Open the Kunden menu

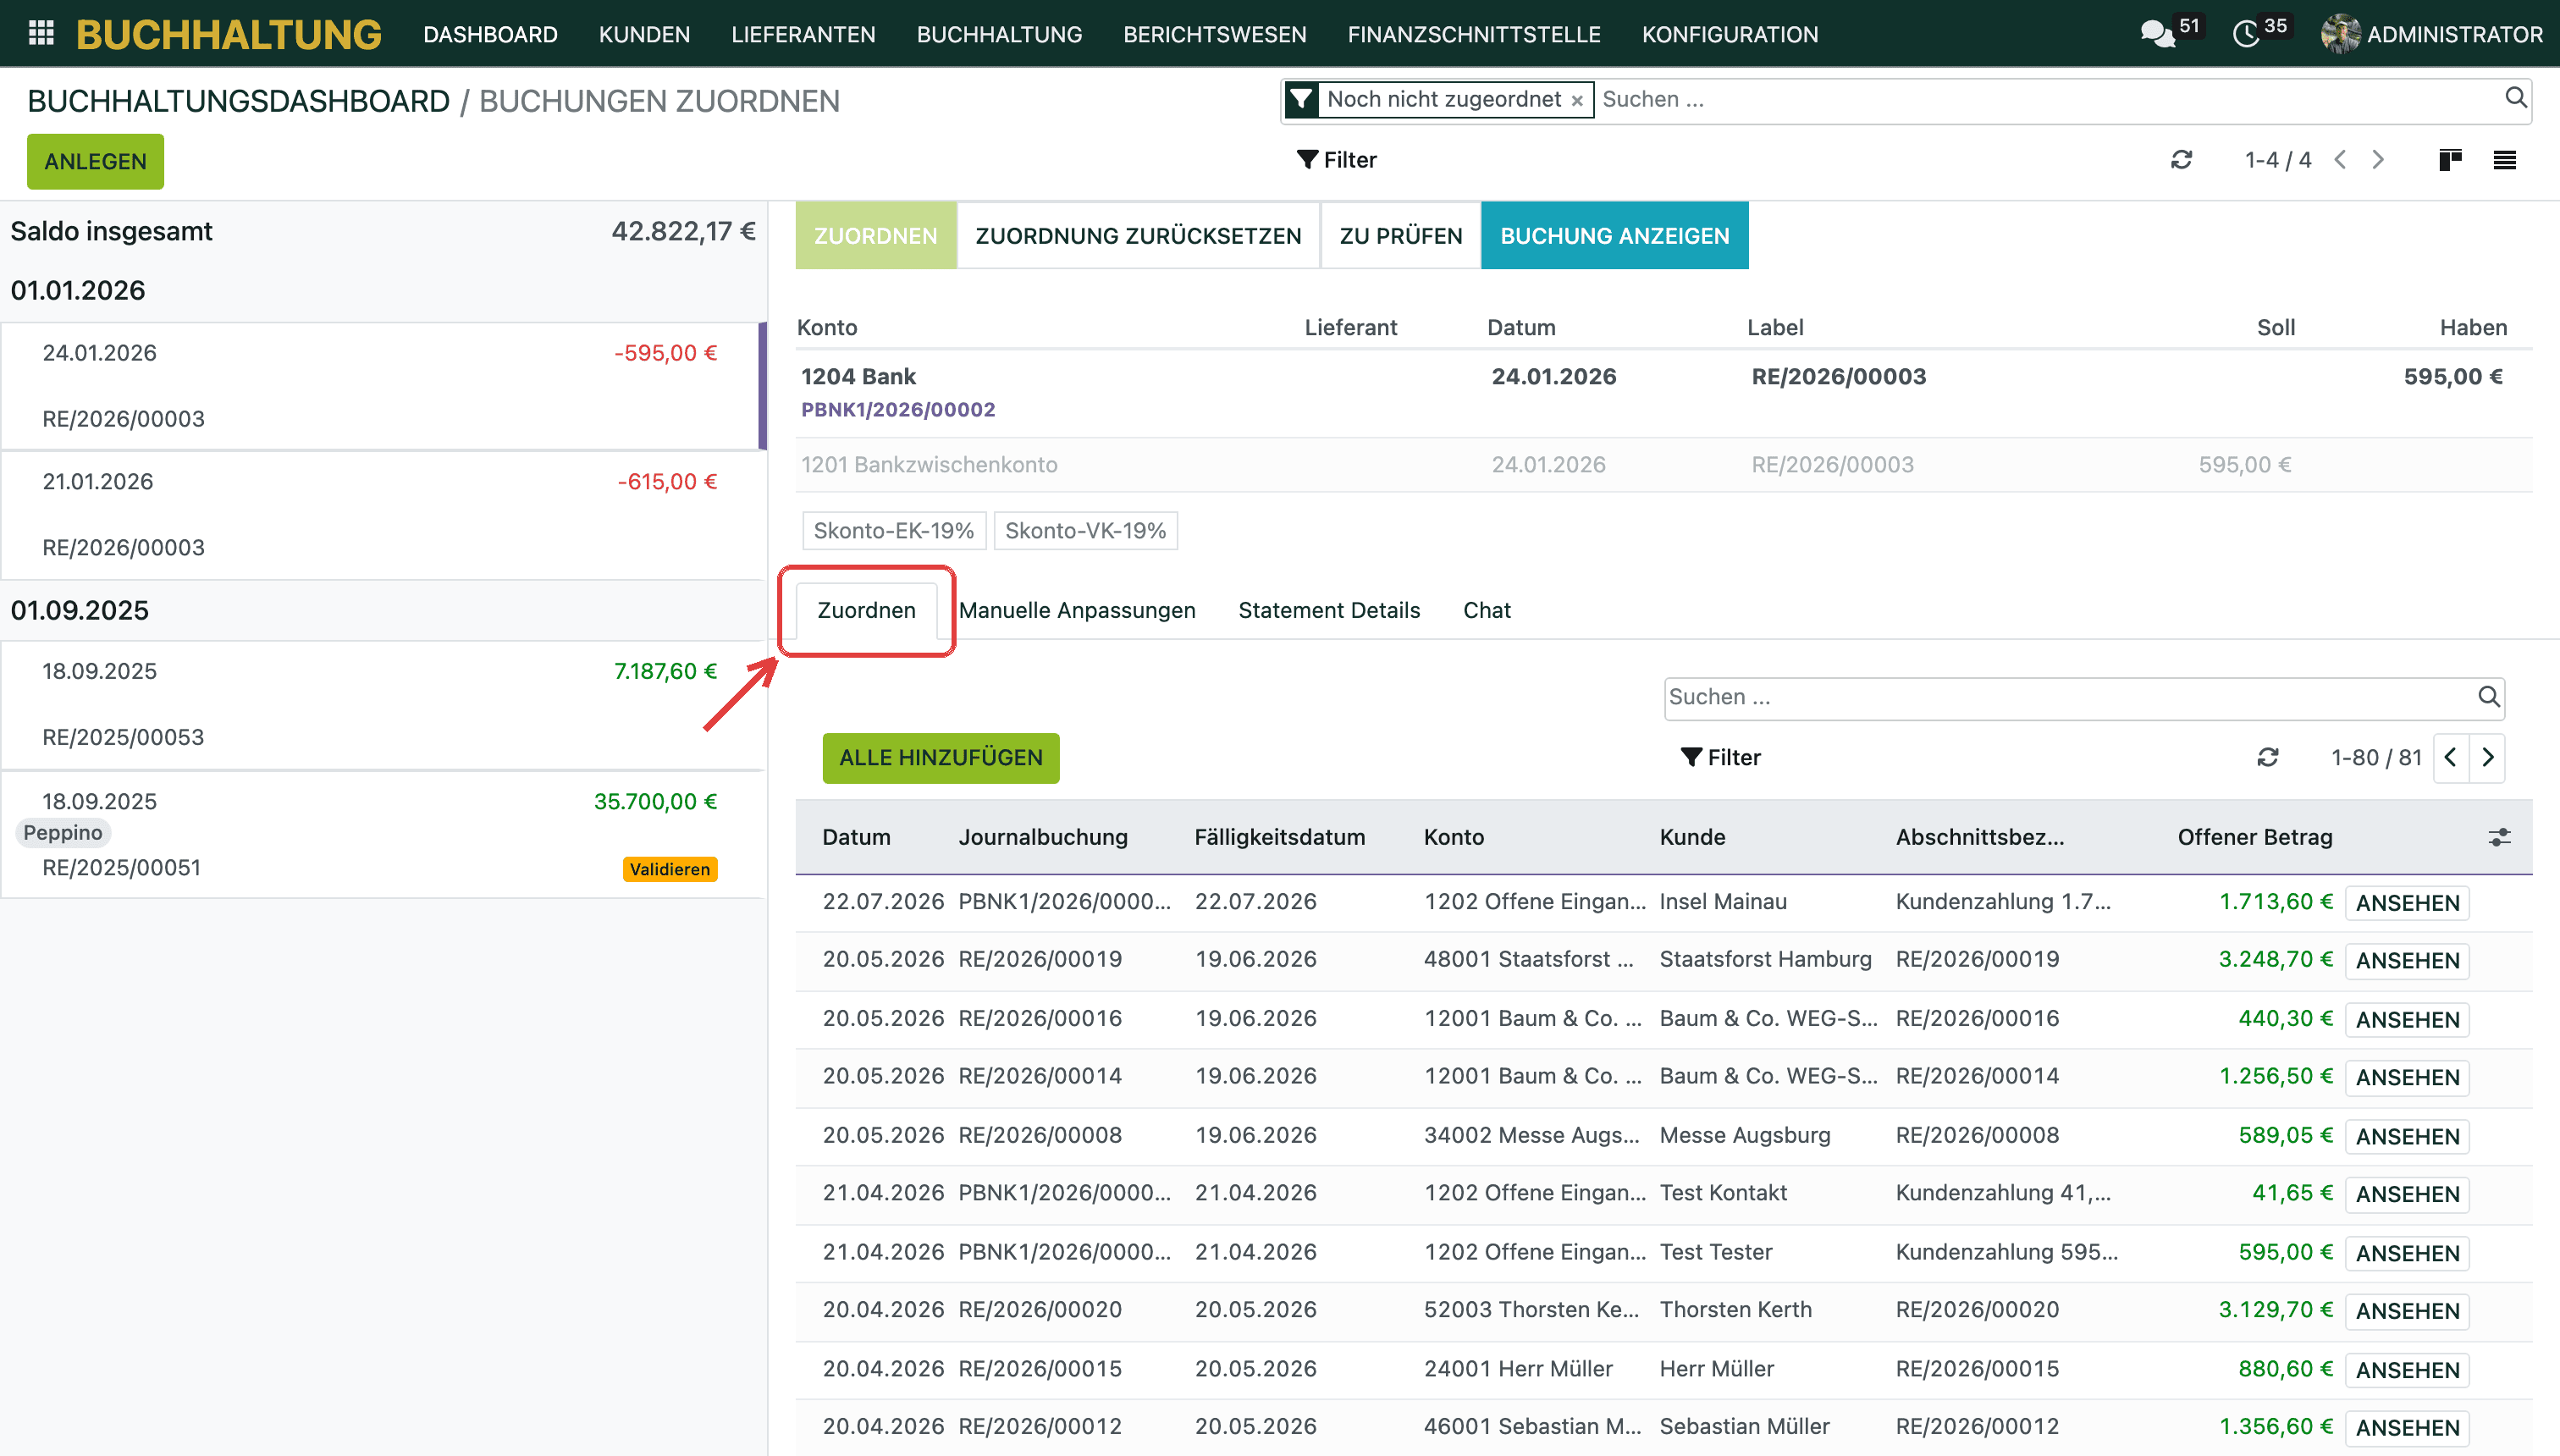click(644, 34)
